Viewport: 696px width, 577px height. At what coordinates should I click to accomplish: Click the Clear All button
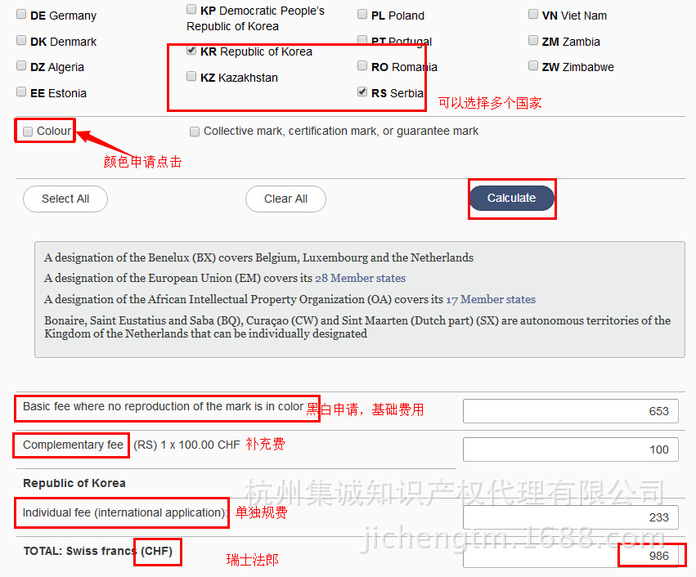(x=286, y=199)
